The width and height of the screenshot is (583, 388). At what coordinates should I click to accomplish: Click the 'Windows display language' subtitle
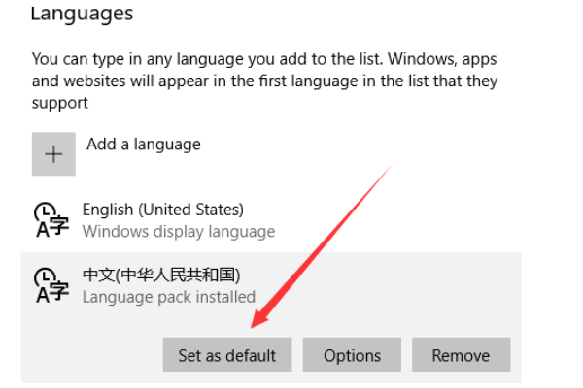[x=179, y=231]
